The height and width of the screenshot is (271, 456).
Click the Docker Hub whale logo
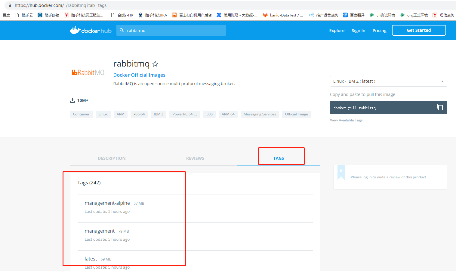[91, 30]
